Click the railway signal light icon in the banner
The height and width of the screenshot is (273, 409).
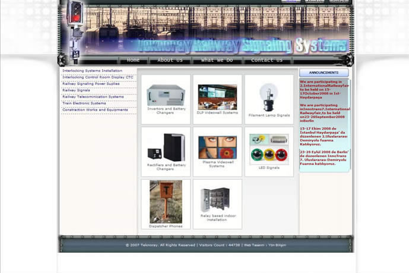(75, 12)
